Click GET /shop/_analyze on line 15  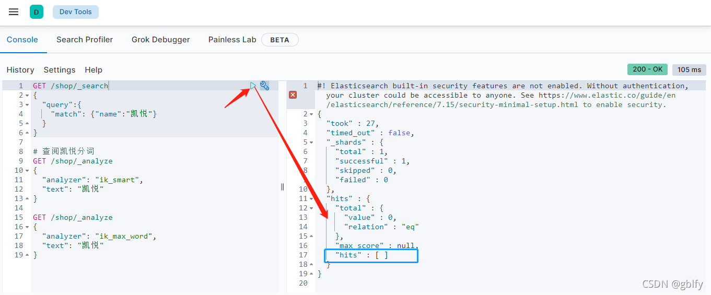click(x=73, y=217)
